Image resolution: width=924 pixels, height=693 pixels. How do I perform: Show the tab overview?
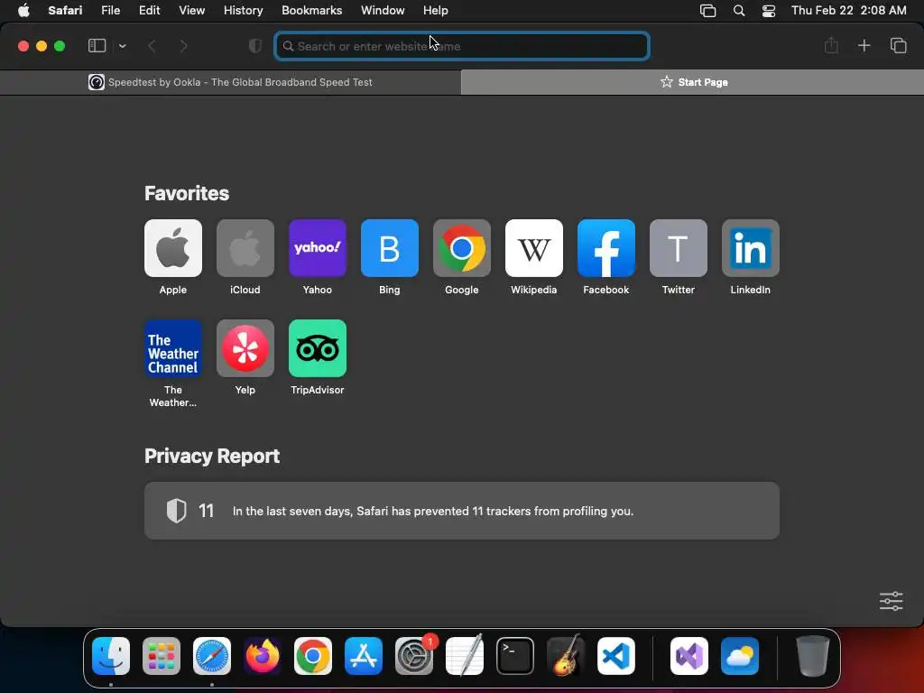tap(898, 45)
